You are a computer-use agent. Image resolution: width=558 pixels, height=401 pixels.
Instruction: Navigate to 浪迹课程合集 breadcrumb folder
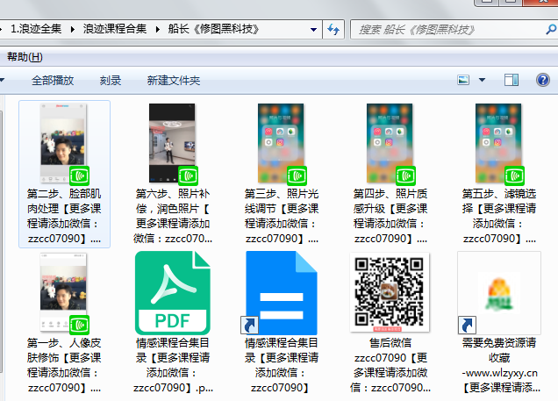tap(115, 29)
